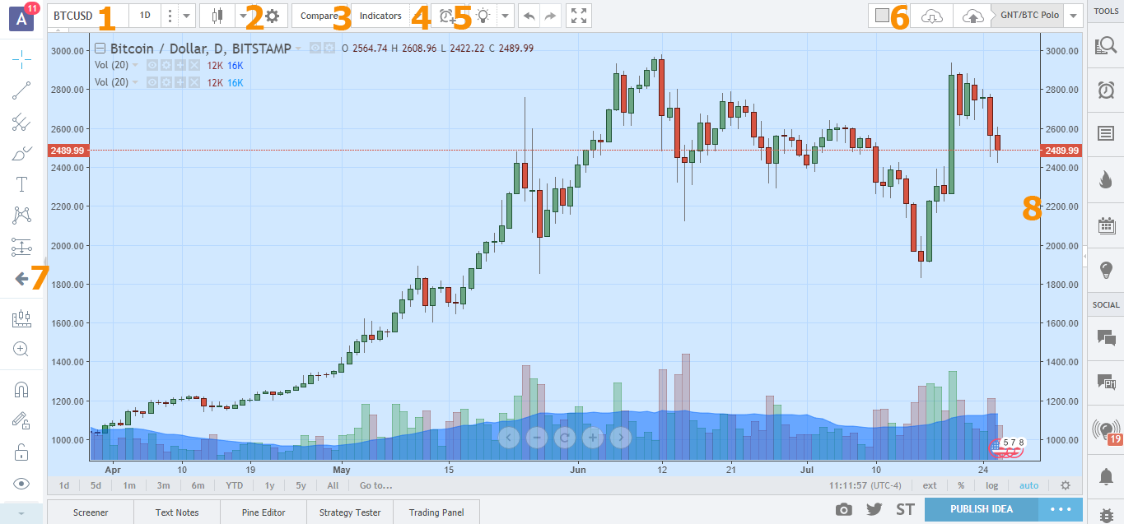Set time range to 1d

63,485
